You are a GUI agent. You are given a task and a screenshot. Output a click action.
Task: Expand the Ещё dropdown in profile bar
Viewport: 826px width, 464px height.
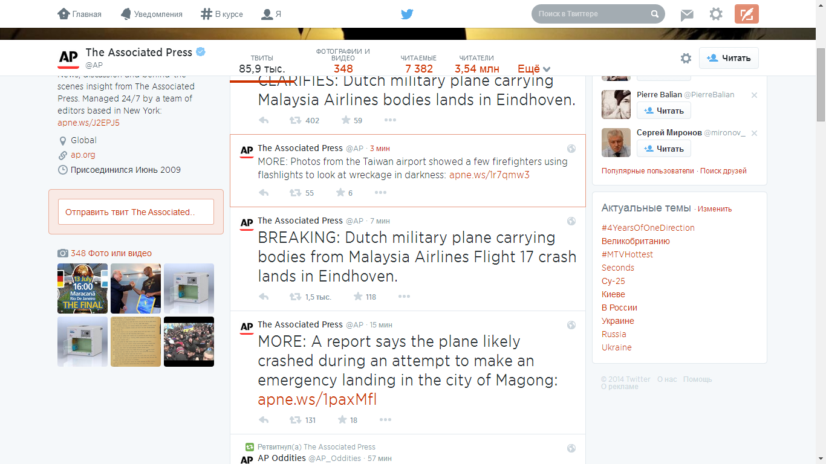(534, 69)
